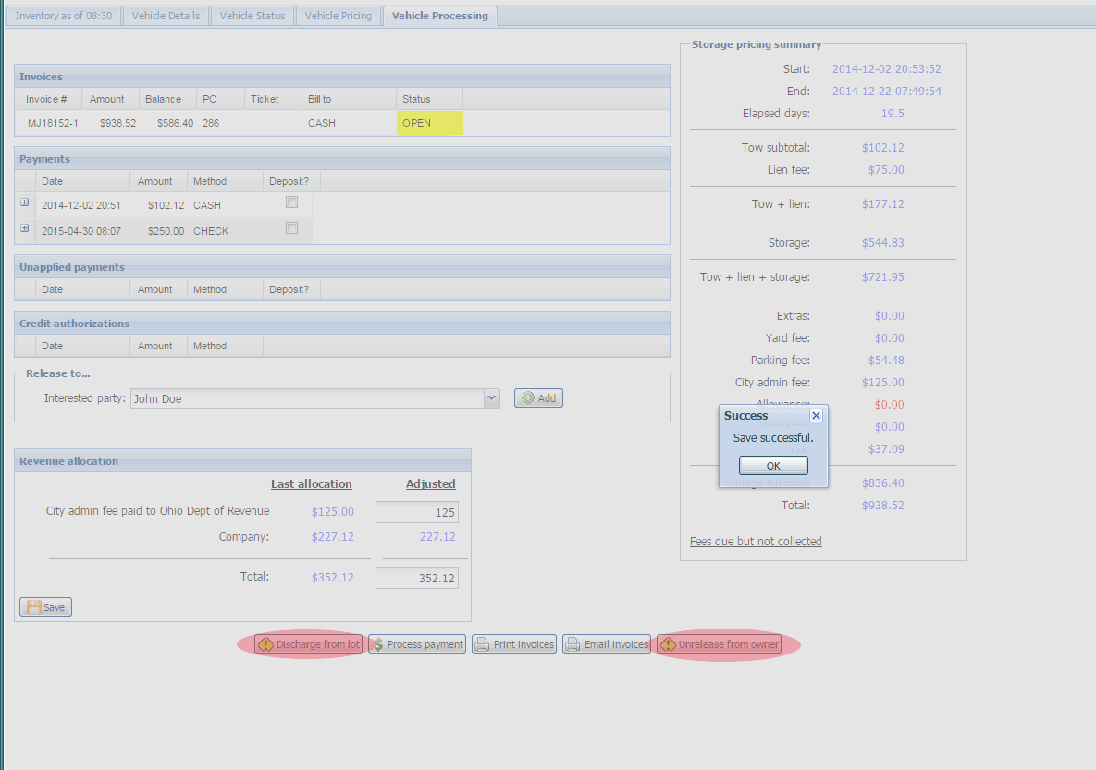Screen dimensions: 1096x770
Task: Toggle Deposit checkbox for CHECK payment
Action: click(x=291, y=228)
